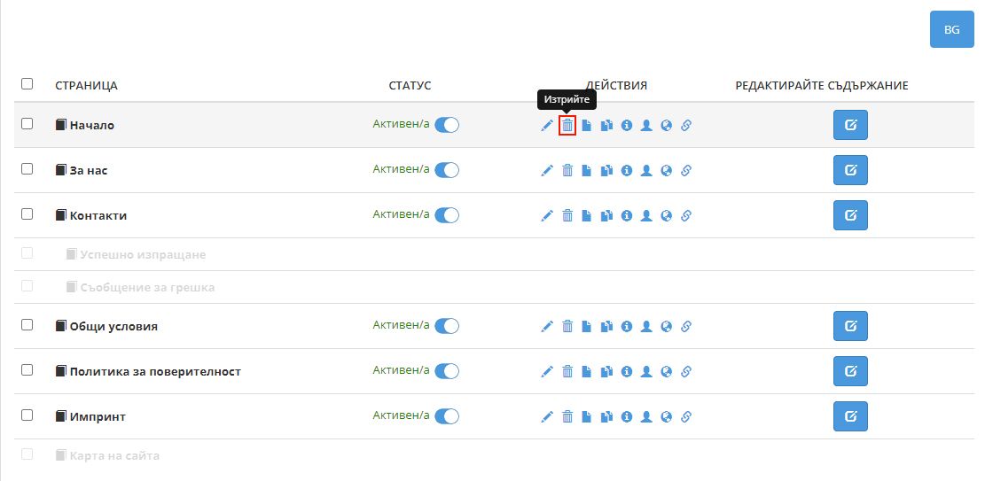Screen dimensions: 985x481
Task: Toggle the active status switch for За нас
Action: coord(447,170)
